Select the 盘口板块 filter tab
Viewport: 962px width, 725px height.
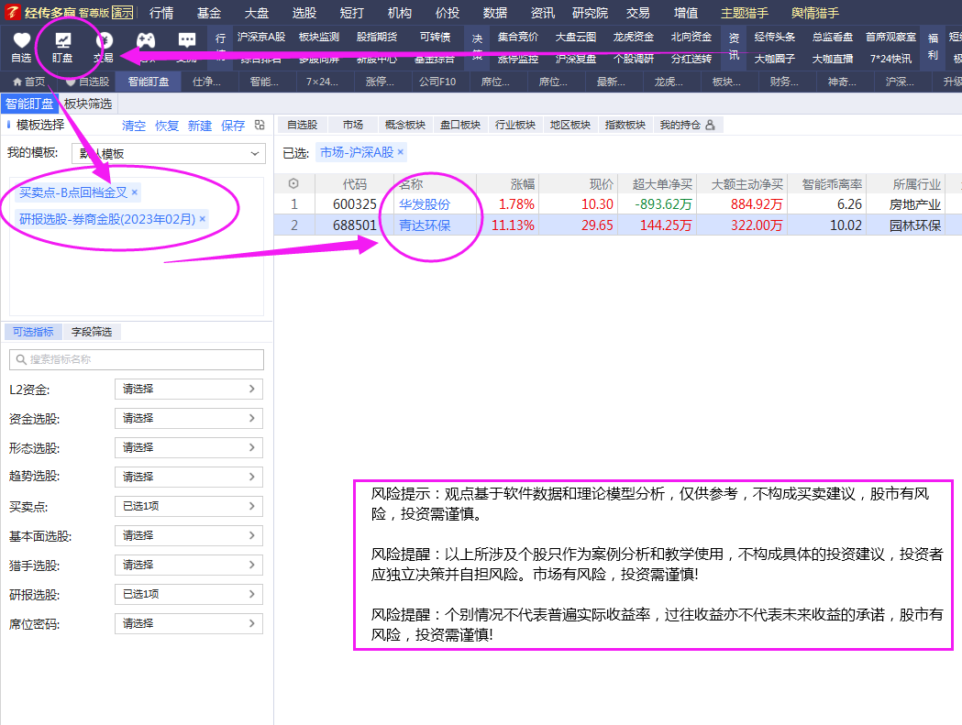(x=460, y=126)
